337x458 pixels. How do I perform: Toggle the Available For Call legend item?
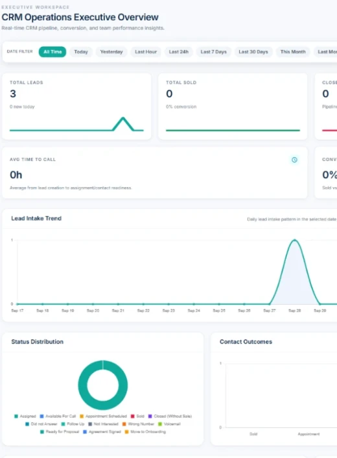[58, 416]
